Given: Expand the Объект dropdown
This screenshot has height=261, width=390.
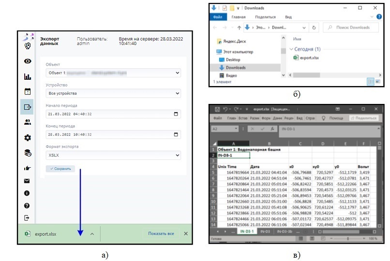Looking at the screenshot, I should coord(113,73).
